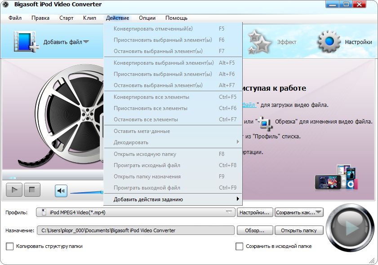This screenshot has height=265, width=378.
Task: Close the Действие menu
Action: [x=117, y=18]
